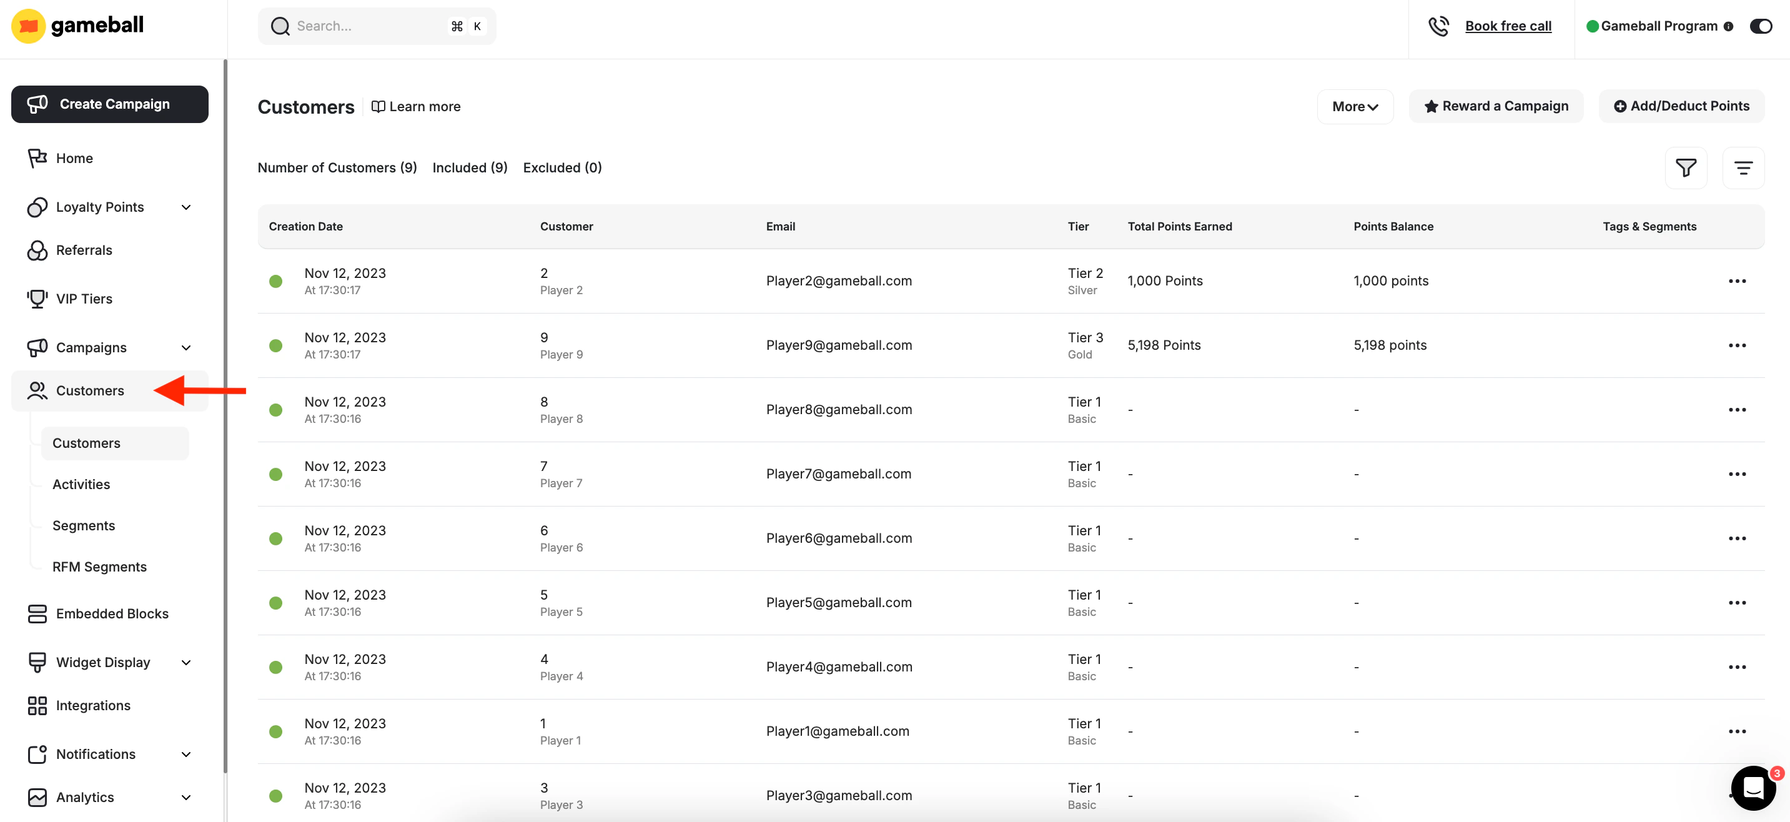Screen dimensions: 1790x822
Task: Click the row actions menu for Player2
Action: coord(1736,280)
